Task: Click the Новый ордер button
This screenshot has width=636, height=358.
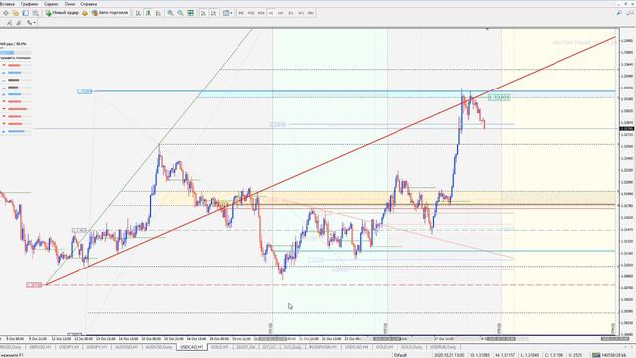Action: (x=62, y=13)
